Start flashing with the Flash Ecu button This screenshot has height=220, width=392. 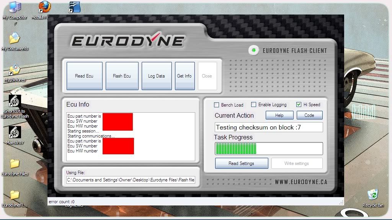click(122, 76)
